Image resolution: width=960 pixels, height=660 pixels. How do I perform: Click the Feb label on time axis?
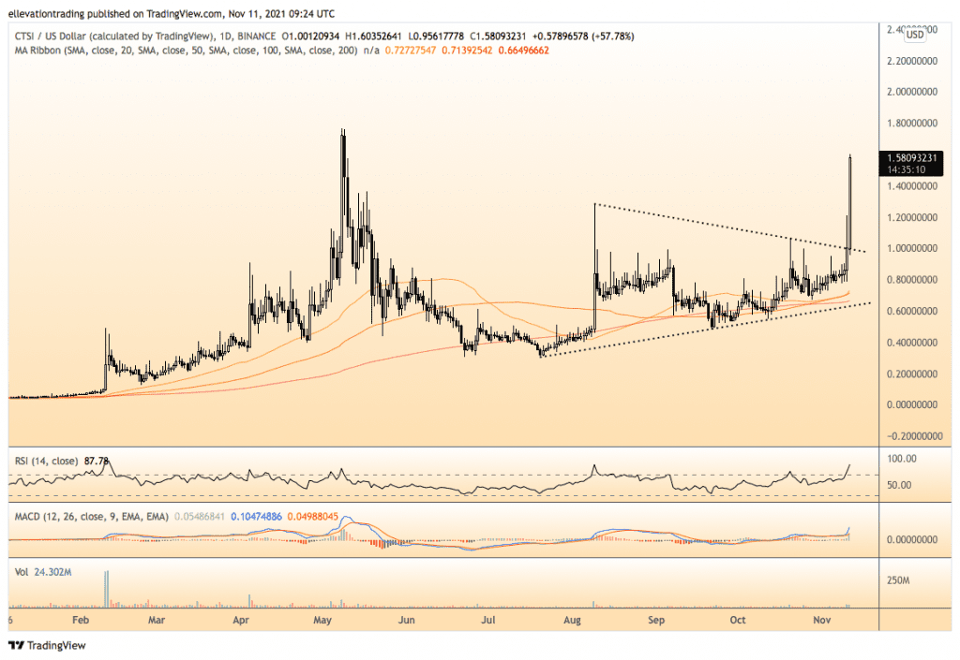pyautogui.click(x=81, y=621)
